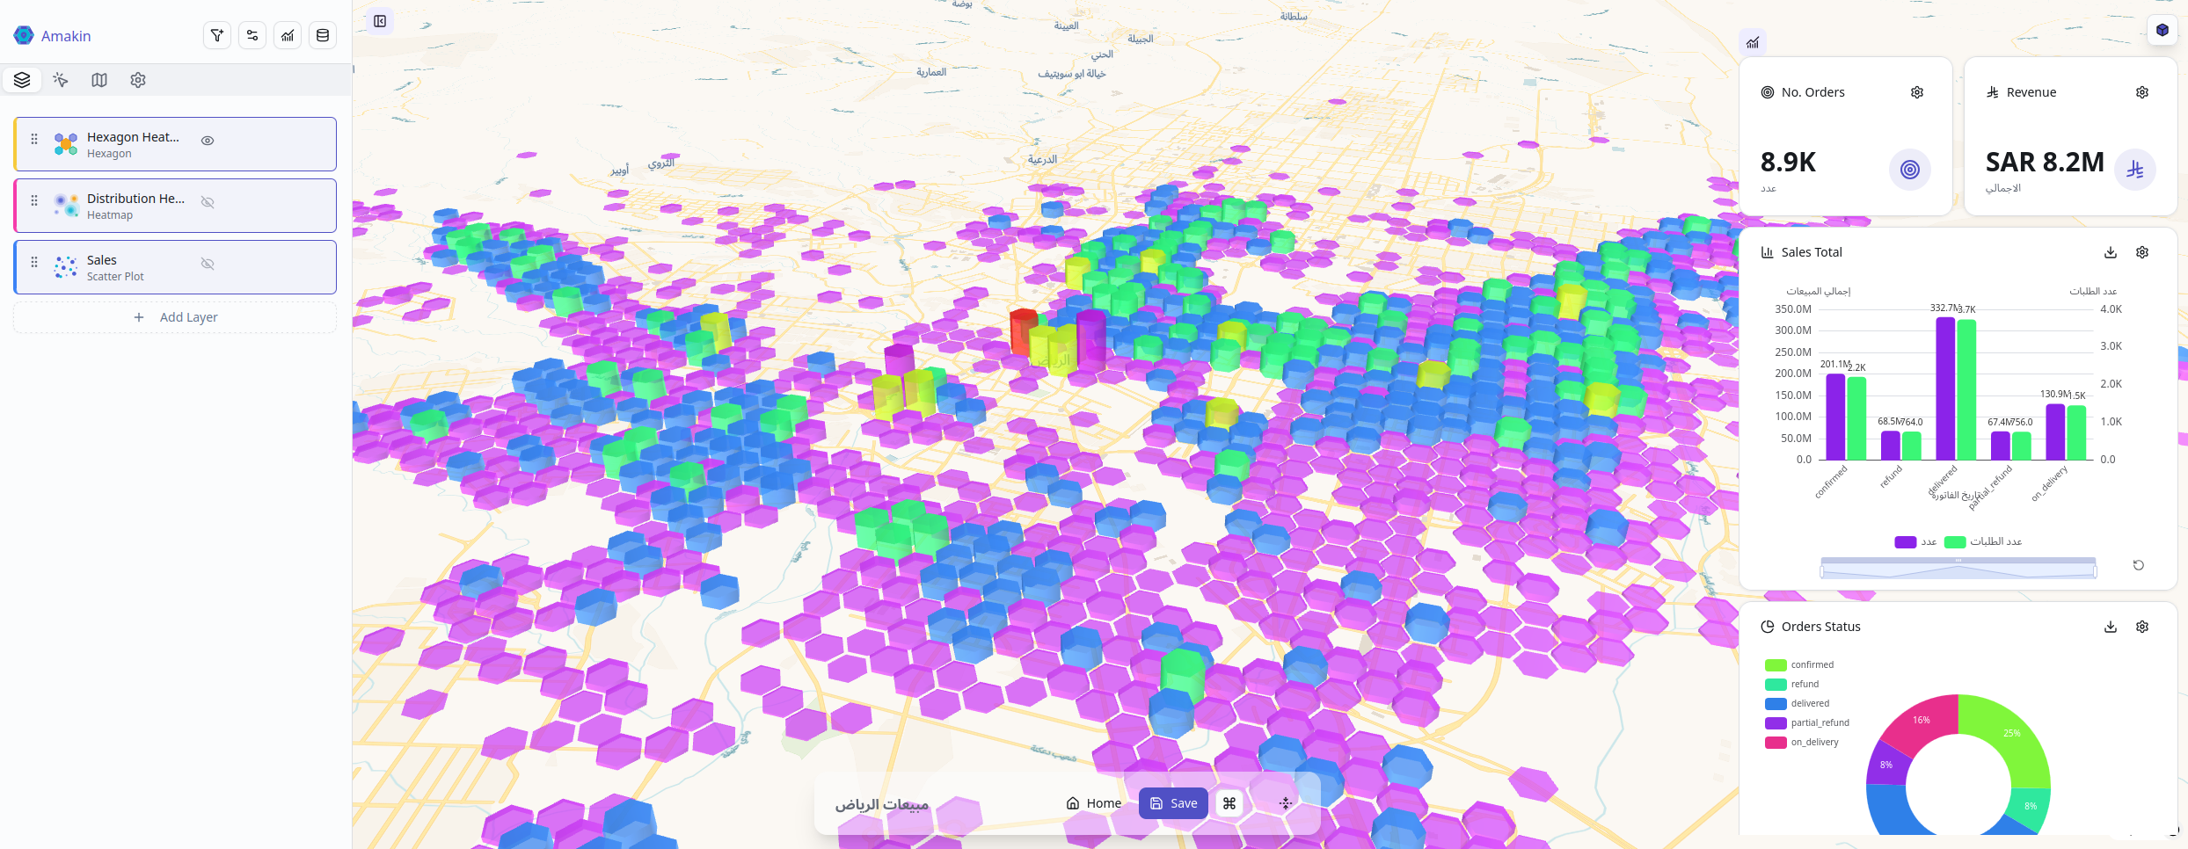Click the map title field مبيعات الرياض
The image size is (2188, 849).
point(881,802)
